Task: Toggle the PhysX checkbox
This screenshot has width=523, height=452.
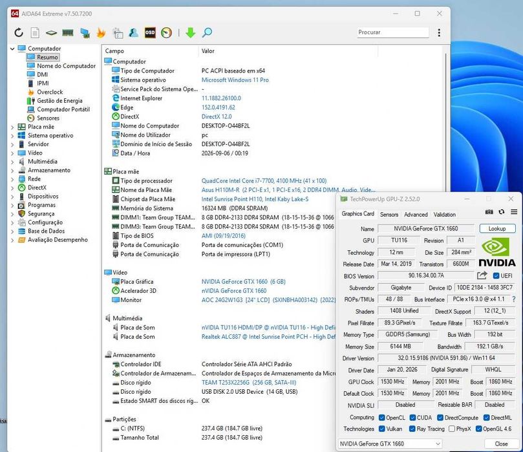Action: tap(452, 429)
